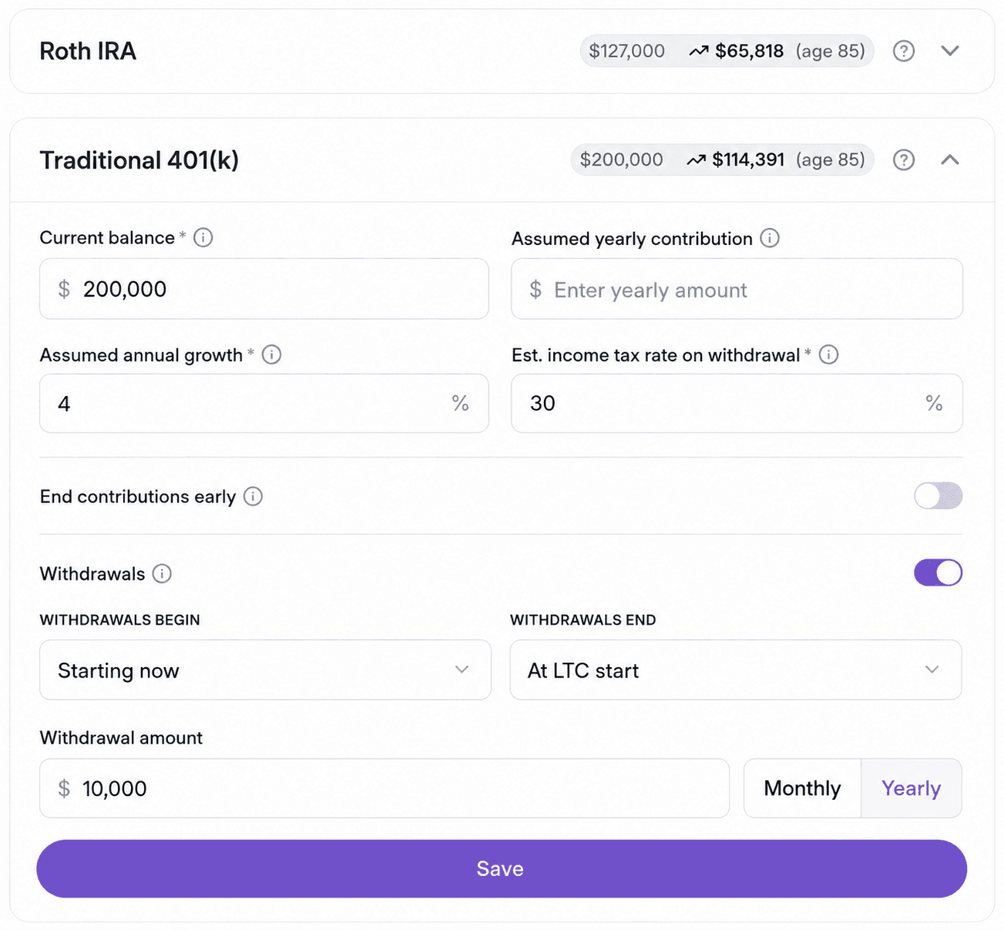
Task: Open the Withdrawals Begin dropdown
Action: point(265,670)
